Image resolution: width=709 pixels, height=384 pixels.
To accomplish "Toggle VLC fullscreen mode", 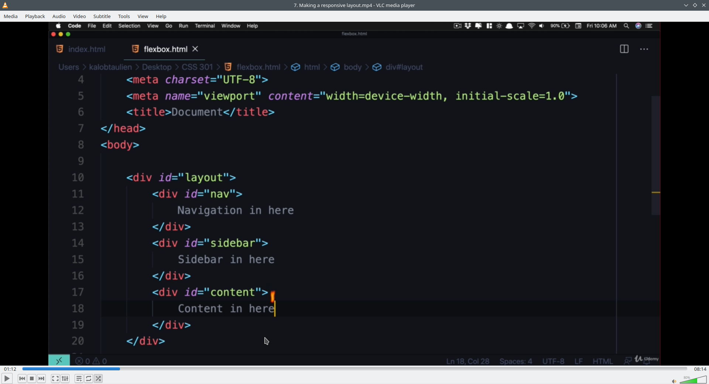I will click(x=55, y=378).
